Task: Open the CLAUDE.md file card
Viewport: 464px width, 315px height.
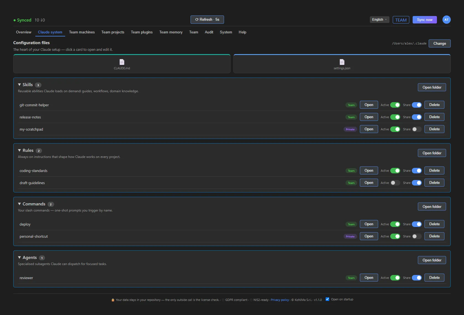Action: (x=122, y=64)
